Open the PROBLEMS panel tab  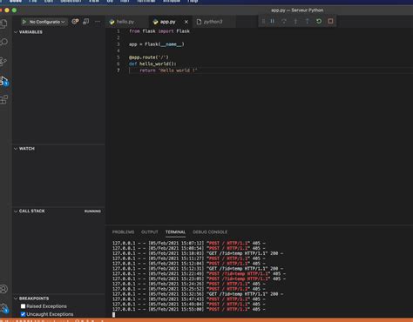point(123,232)
